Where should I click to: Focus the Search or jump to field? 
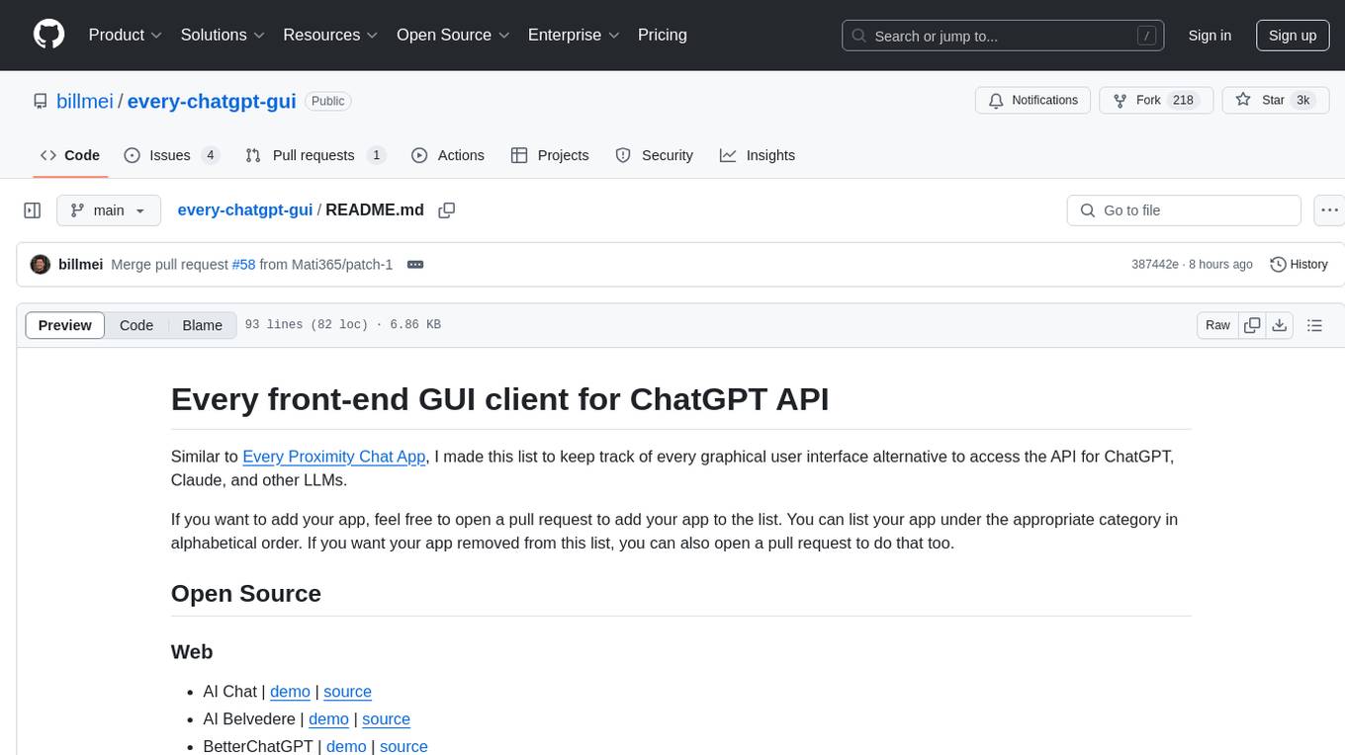(x=1004, y=36)
